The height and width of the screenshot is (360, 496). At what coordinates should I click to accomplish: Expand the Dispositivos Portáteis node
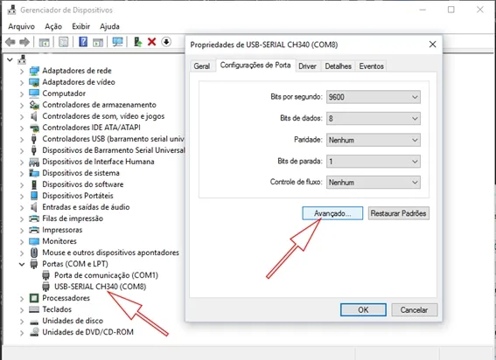22,197
